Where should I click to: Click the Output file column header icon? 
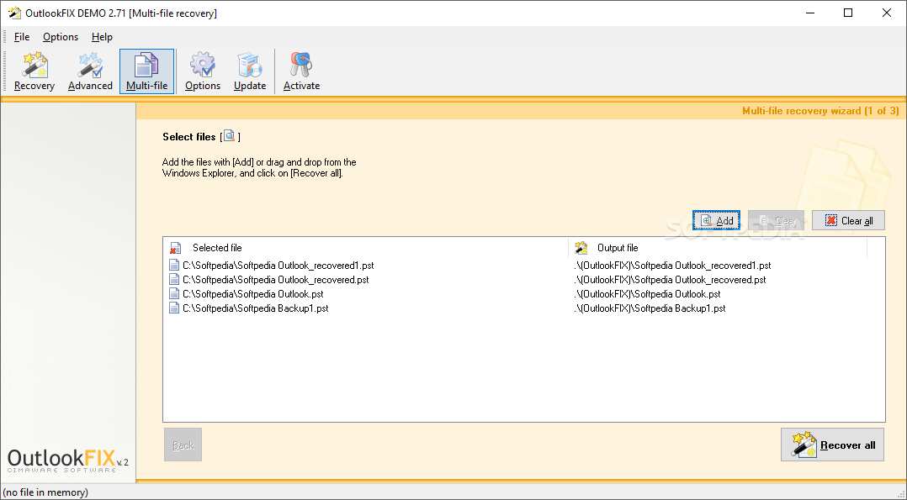tap(581, 248)
